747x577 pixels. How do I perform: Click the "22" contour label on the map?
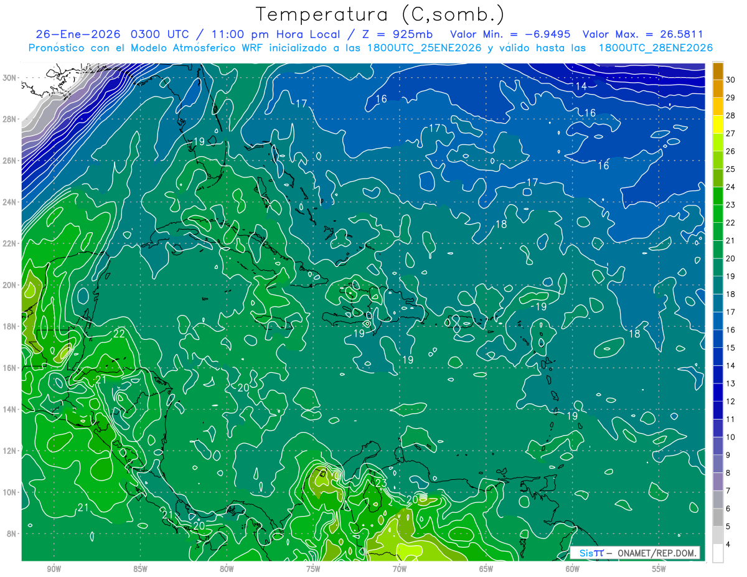pyautogui.click(x=119, y=334)
